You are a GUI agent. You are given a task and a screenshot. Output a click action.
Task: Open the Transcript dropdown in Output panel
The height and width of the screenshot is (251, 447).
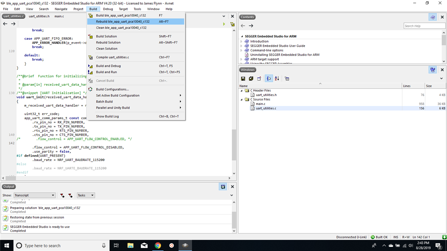point(34,195)
